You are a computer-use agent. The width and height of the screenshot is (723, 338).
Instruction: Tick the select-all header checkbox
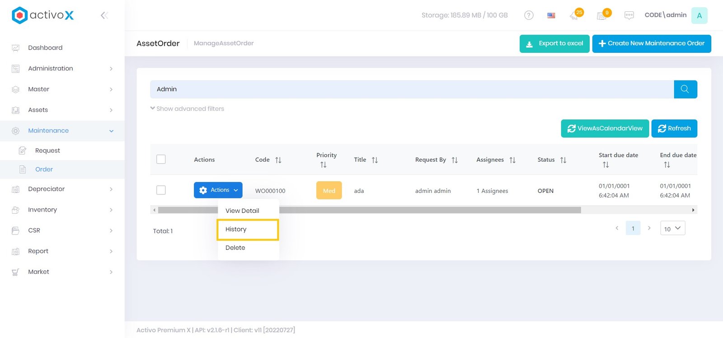click(x=161, y=159)
